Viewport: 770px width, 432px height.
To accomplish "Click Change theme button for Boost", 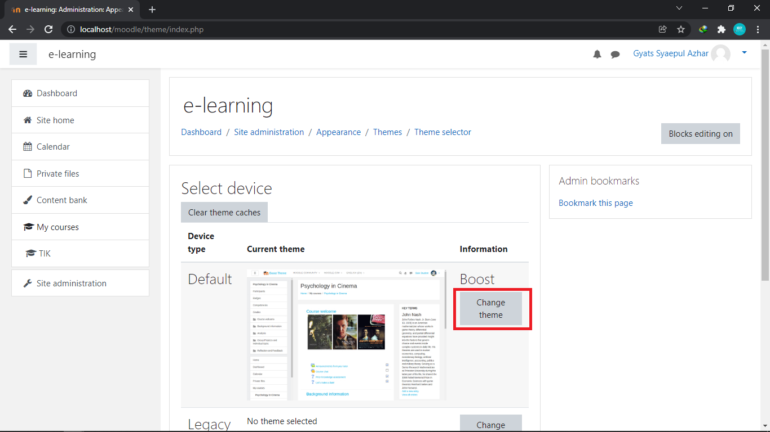I will [x=490, y=309].
